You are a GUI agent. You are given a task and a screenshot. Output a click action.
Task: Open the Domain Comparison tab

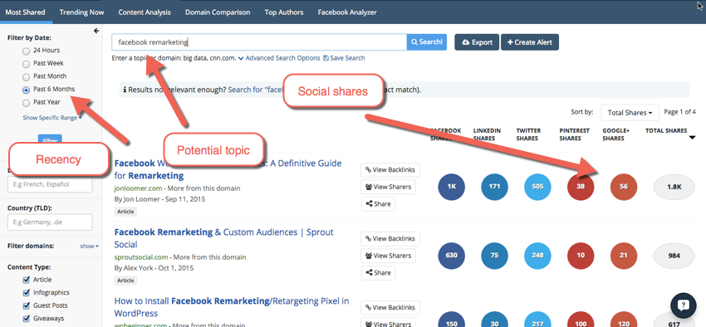click(218, 12)
